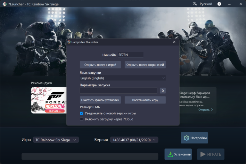Click the Никнейм input field with SE7EN
This screenshot has width=246, height=164.
pyautogui.click(x=131, y=55)
